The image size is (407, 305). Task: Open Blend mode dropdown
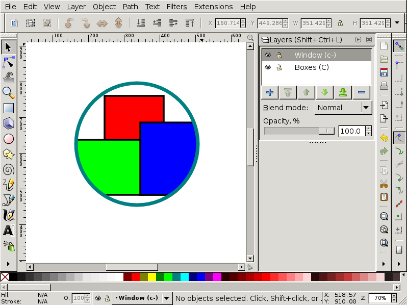(343, 108)
